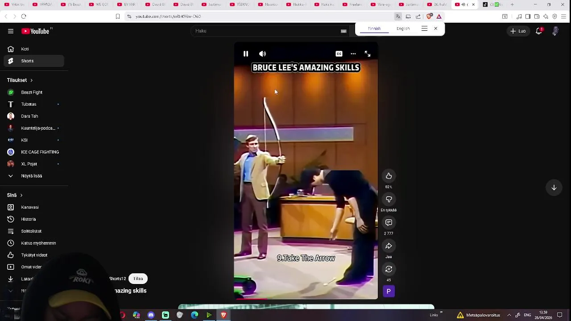Open the Brave Shields lion icon
Image resolution: width=571 pixels, height=321 pixels.
(429, 16)
